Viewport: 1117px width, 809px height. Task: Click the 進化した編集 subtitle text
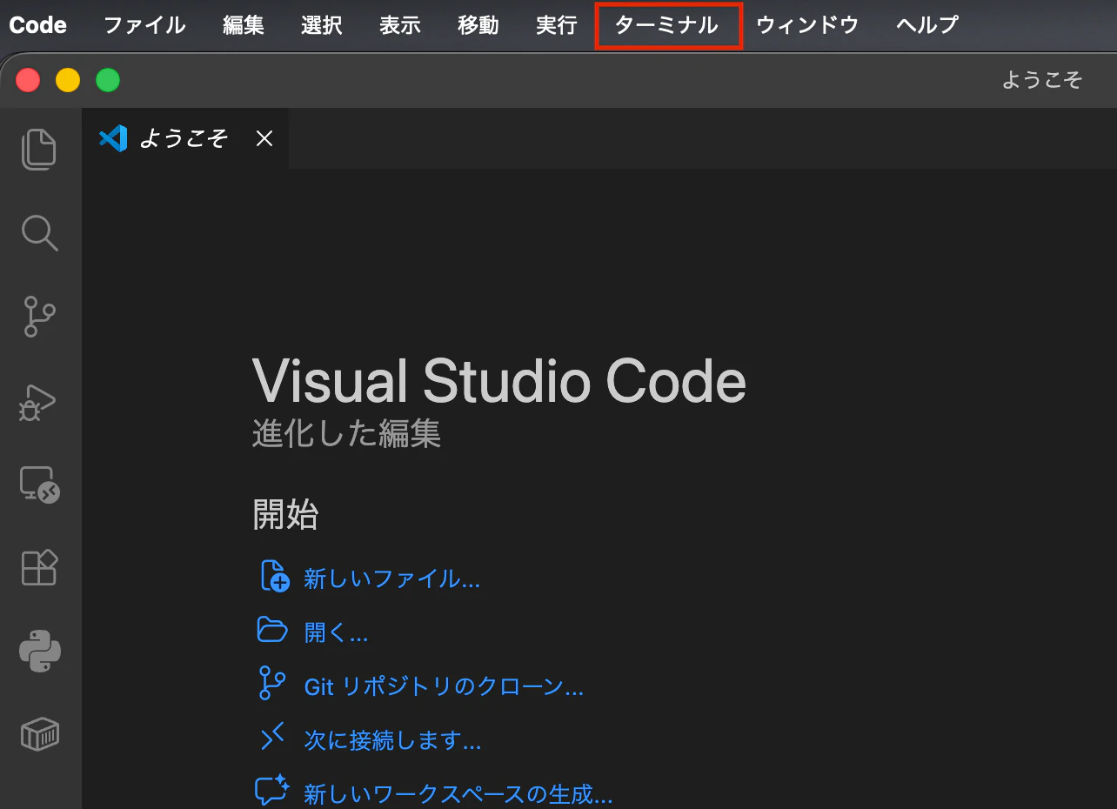coord(347,433)
